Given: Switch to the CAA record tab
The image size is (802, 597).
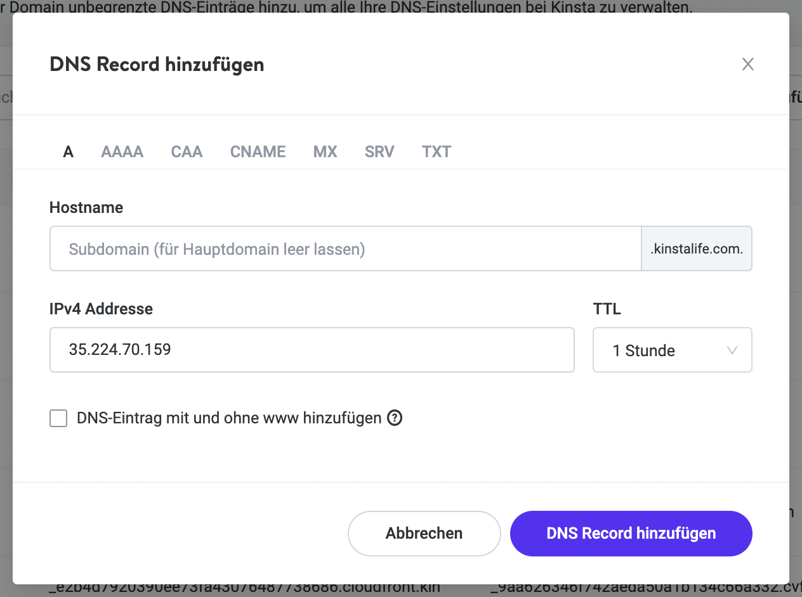Looking at the screenshot, I should coord(187,151).
